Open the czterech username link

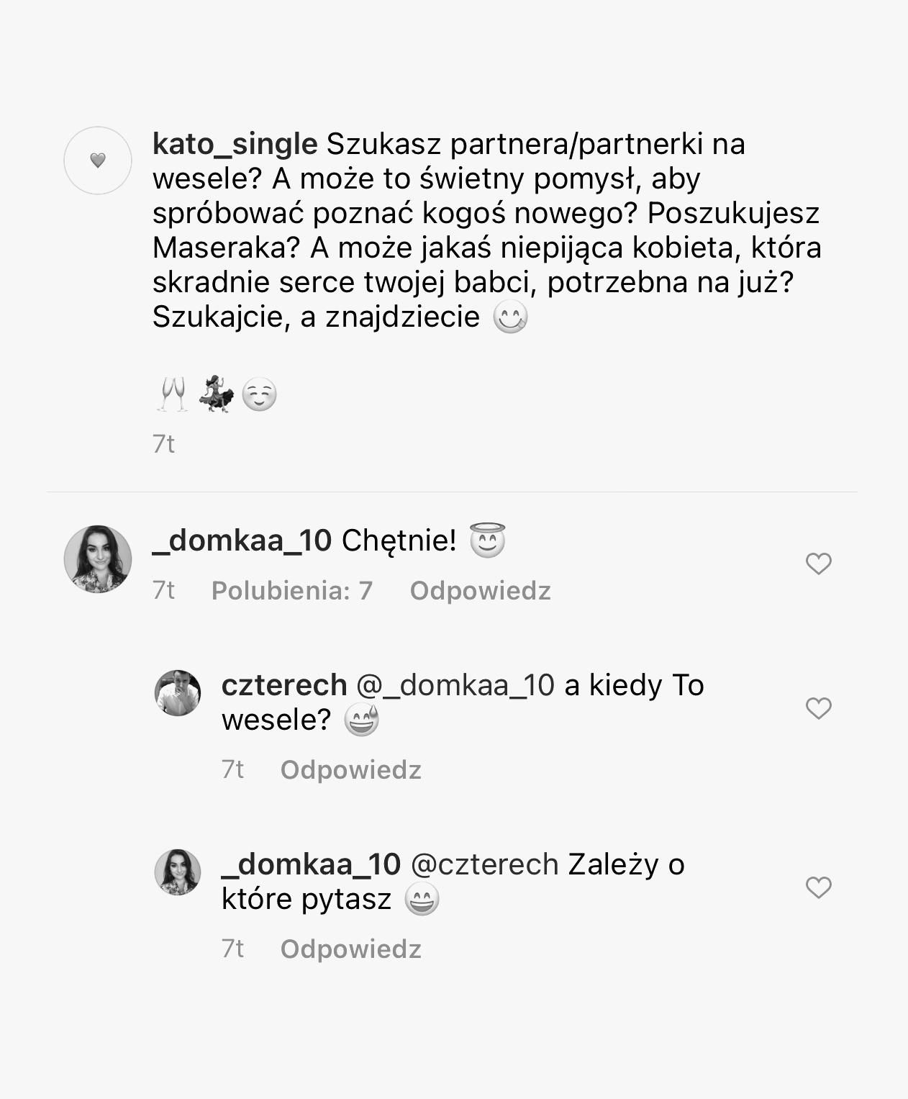pos(284,685)
